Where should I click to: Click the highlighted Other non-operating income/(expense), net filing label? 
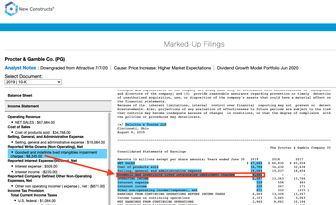[x=157, y=190]
